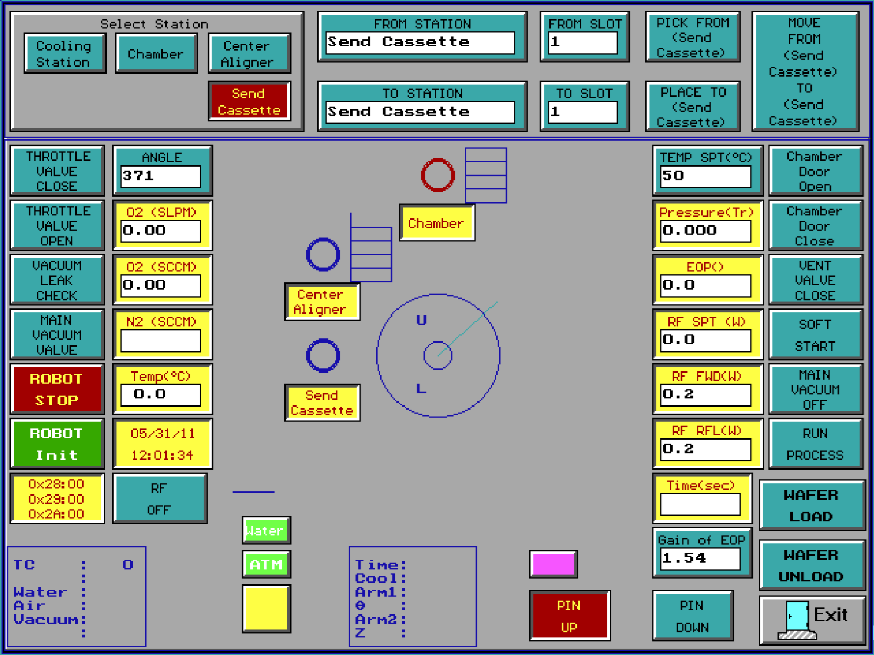The image size is (874, 655).
Task: Click the blue circle above Center Aligner label
Action: point(323,255)
